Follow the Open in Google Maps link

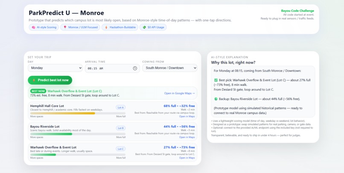[x=179, y=93]
